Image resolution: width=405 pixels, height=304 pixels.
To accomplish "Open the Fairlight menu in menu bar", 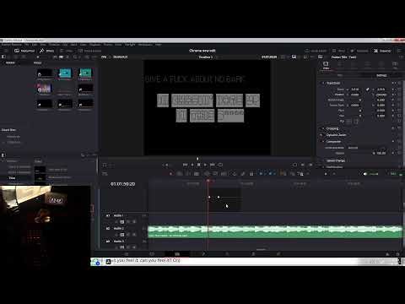I will tap(130, 45).
